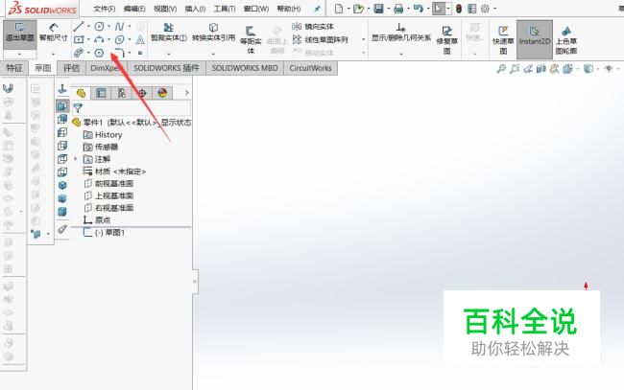Viewport: 624px width, 390px height.
Task: Select the Arc sketch tool
Action: tap(99, 39)
